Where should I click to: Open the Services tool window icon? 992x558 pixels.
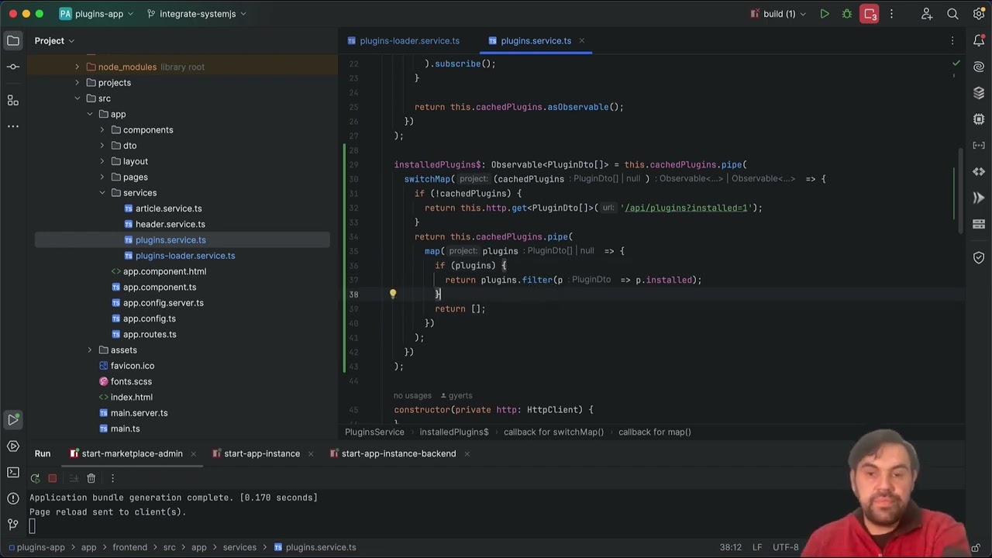click(x=13, y=446)
